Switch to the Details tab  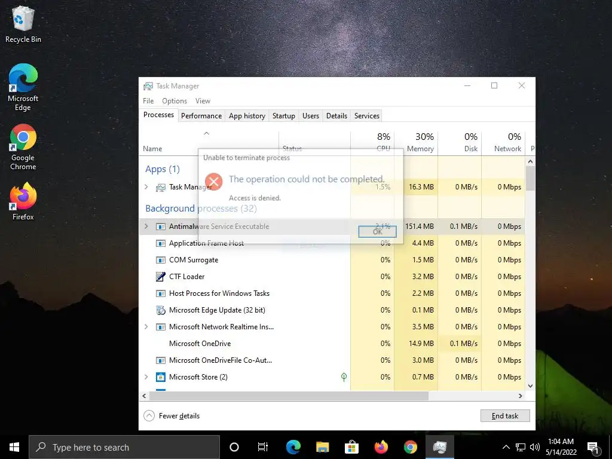click(337, 116)
